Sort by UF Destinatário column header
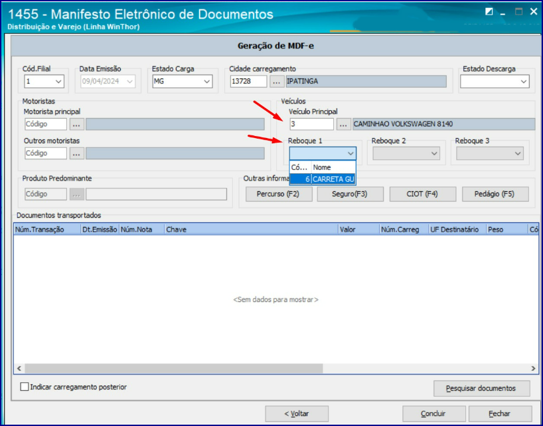 click(x=457, y=230)
